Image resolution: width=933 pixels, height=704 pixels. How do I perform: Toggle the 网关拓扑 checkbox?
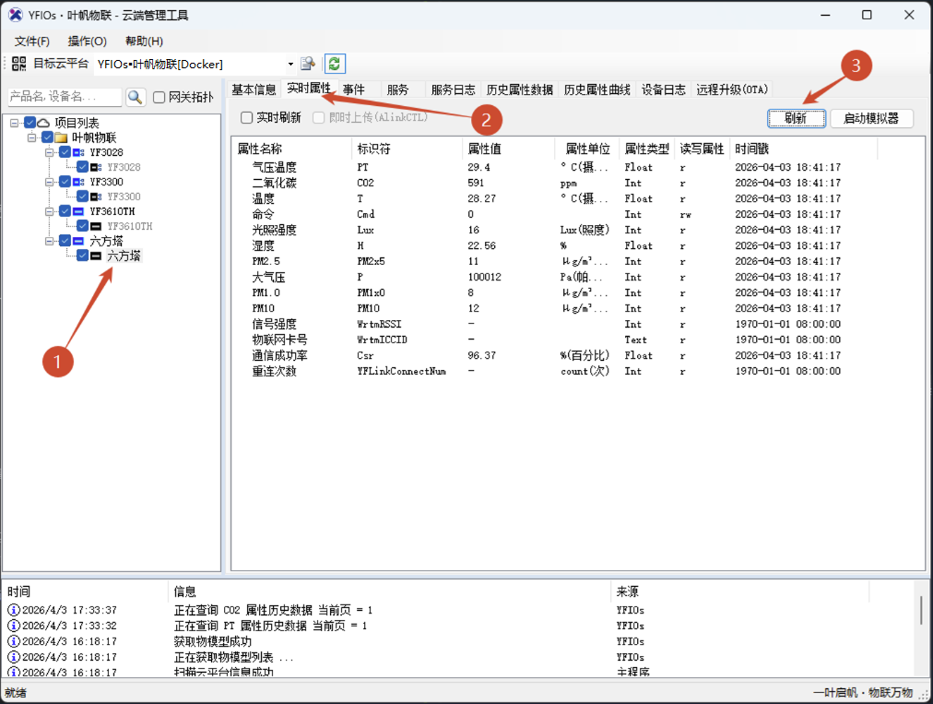[x=159, y=97]
